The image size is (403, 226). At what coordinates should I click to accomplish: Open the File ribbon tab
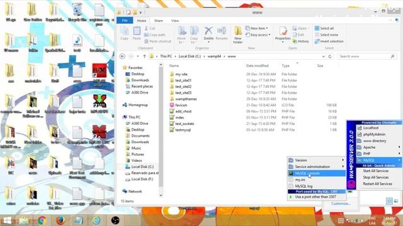click(x=125, y=21)
